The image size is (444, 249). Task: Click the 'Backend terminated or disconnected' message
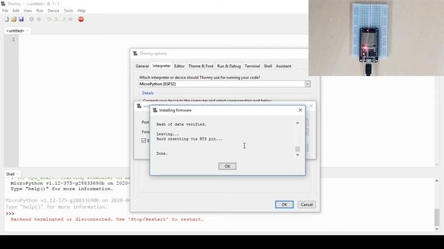[x=107, y=219]
